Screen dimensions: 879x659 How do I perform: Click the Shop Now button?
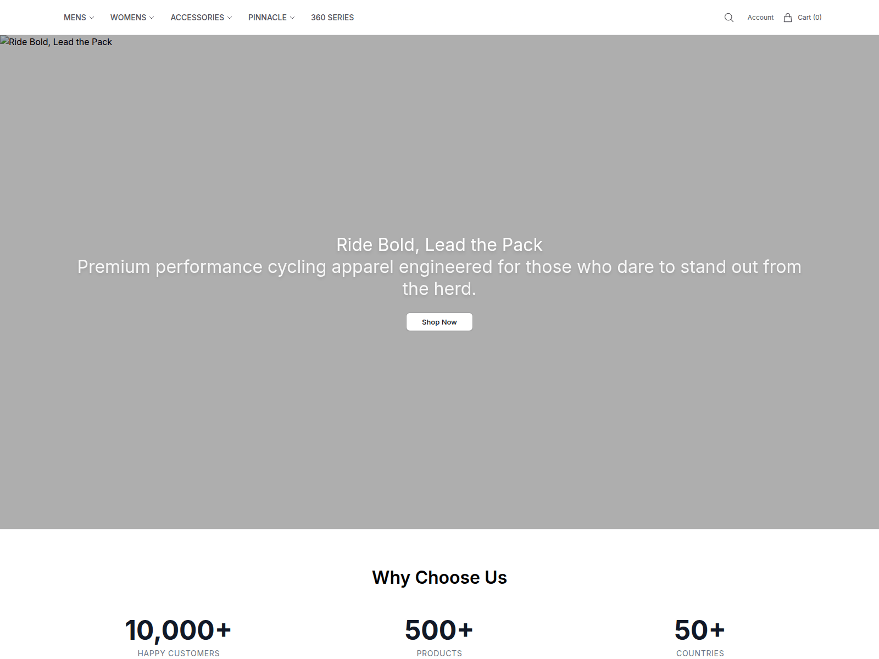(x=439, y=322)
